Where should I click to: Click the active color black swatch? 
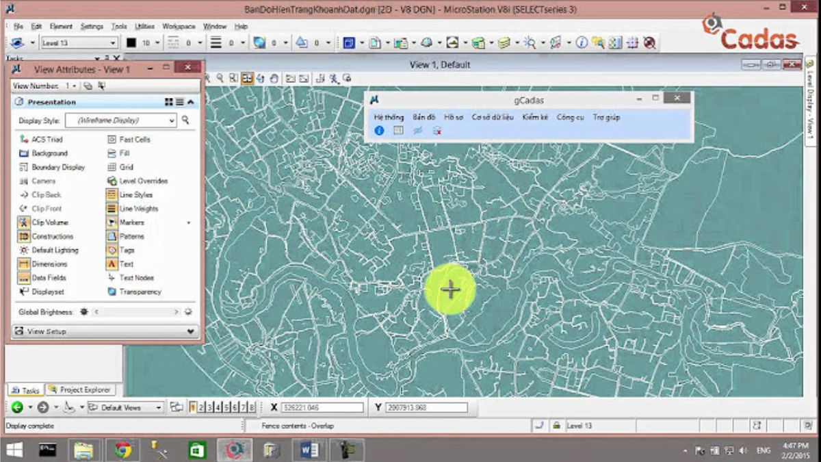click(131, 43)
